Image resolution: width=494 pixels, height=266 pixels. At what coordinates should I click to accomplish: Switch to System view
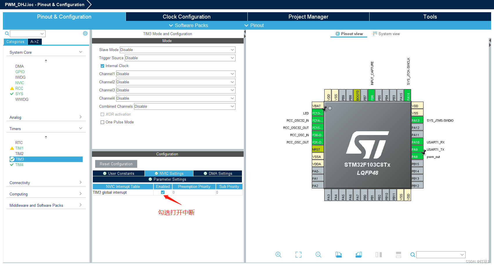pos(386,34)
